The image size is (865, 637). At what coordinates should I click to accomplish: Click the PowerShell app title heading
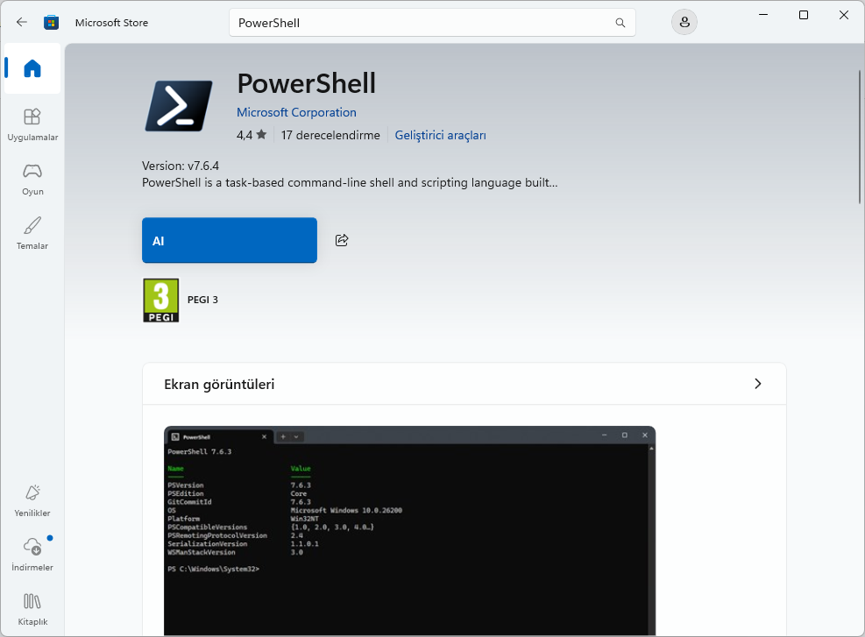[306, 84]
